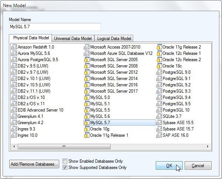The width and height of the screenshot is (222, 179).
Task: Click the EDB Advanced Server 10 icon
Action: (x=14, y=110)
